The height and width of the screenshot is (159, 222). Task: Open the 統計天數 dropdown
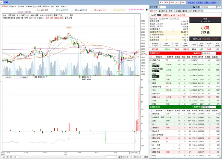coord(162,7)
